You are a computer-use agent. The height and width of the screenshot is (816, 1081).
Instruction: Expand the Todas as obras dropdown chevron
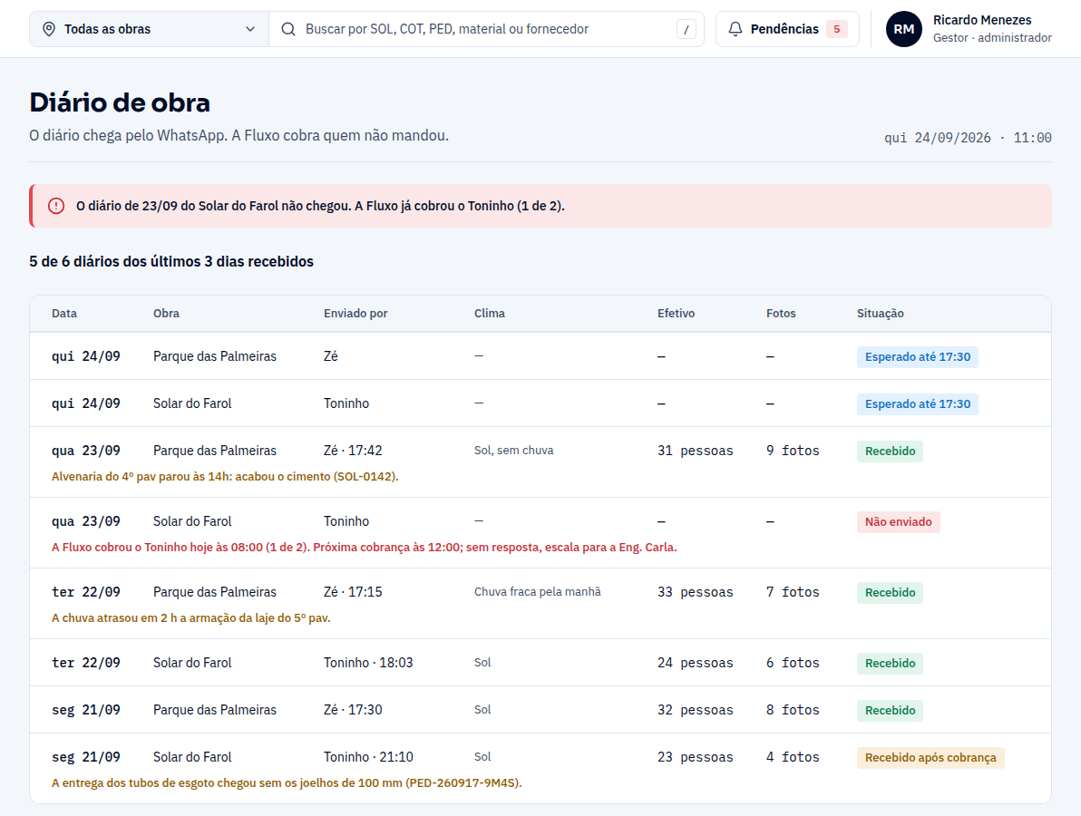[250, 29]
